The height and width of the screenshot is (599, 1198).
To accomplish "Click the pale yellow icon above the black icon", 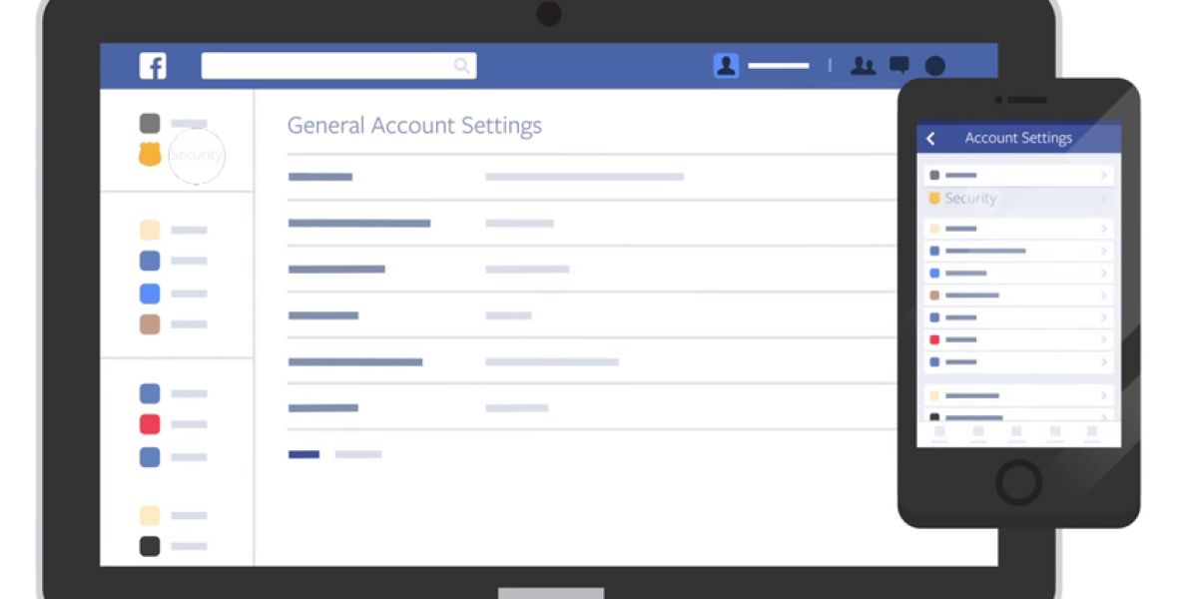I will click(150, 515).
